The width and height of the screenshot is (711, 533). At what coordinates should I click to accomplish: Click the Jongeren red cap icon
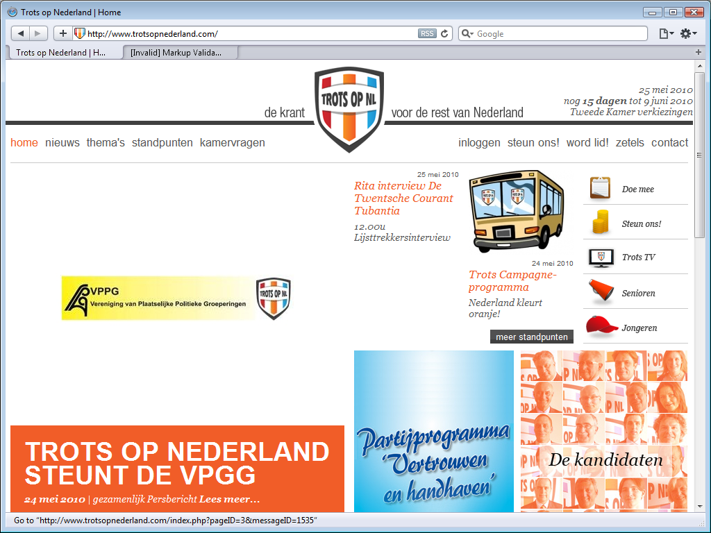(601, 326)
